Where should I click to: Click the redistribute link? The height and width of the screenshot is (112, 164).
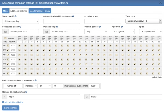point(157,77)
